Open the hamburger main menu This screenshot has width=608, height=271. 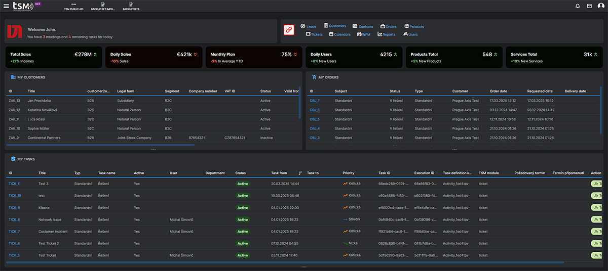pyautogui.click(x=6, y=6)
